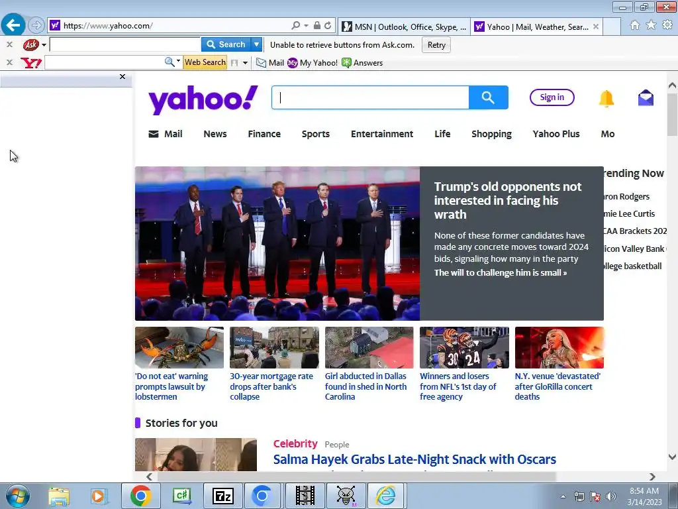Image resolution: width=678 pixels, height=509 pixels.
Task: Click the Retry button
Action: tap(436, 45)
